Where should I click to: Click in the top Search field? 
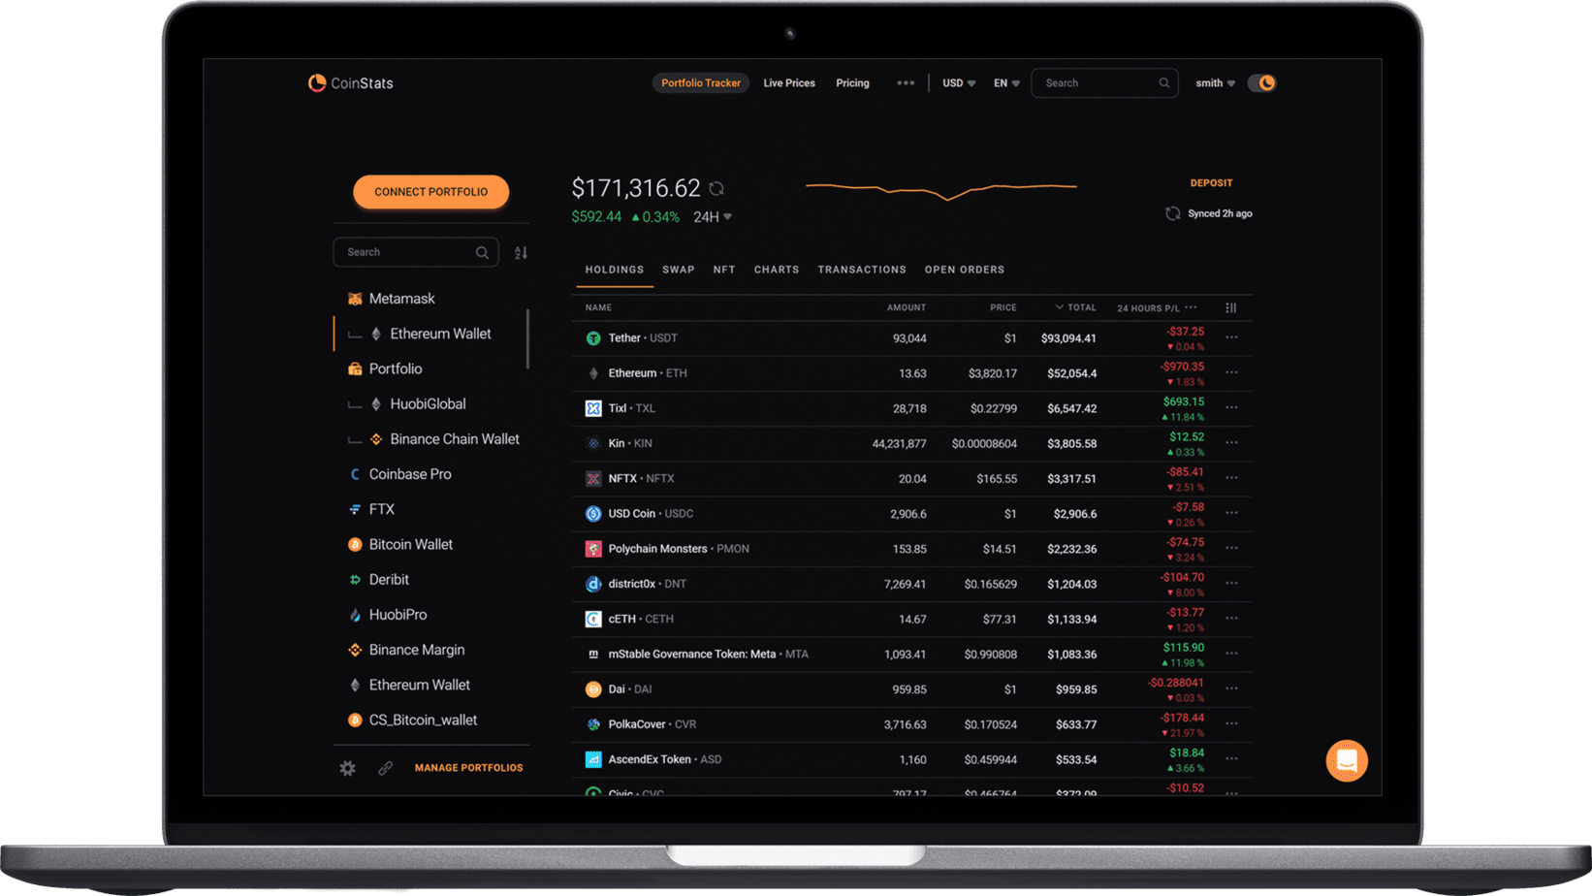pyautogui.click(x=1104, y=83)
